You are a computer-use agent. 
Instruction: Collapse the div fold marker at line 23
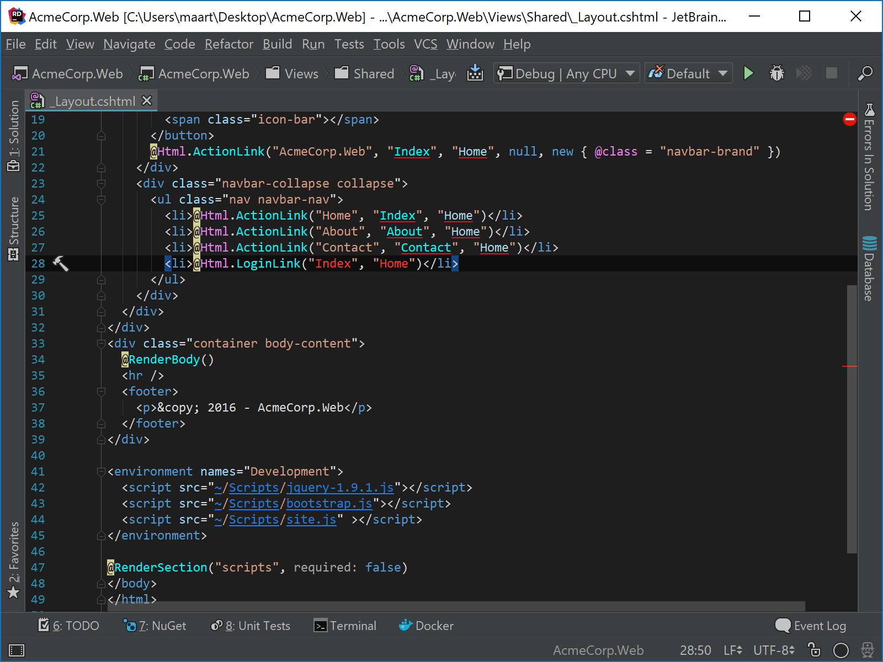[x=101, y=184]
